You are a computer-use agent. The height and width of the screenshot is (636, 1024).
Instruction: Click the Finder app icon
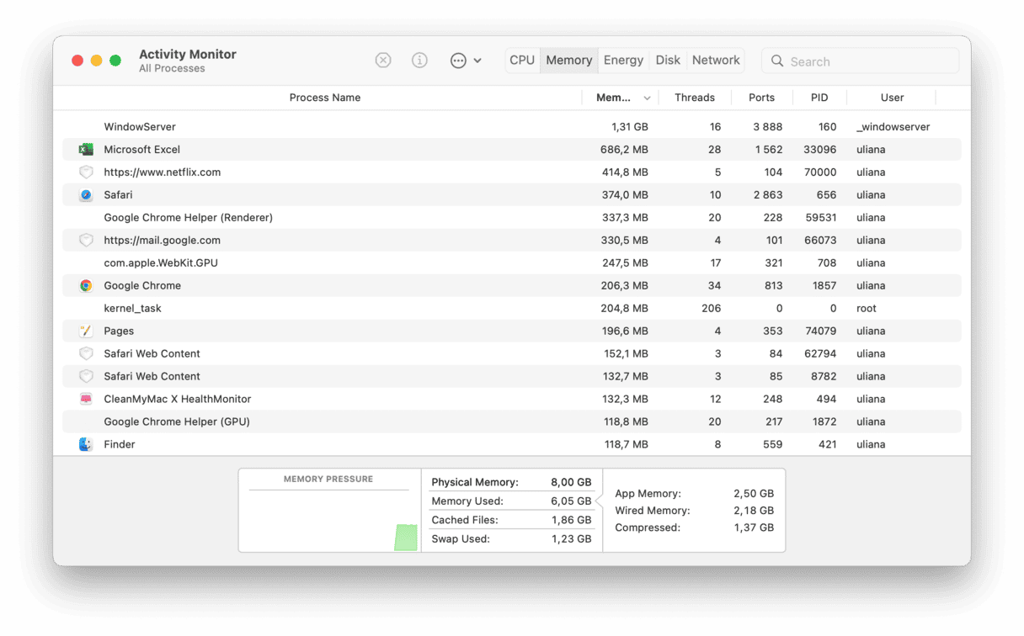(x=86, y=444)
